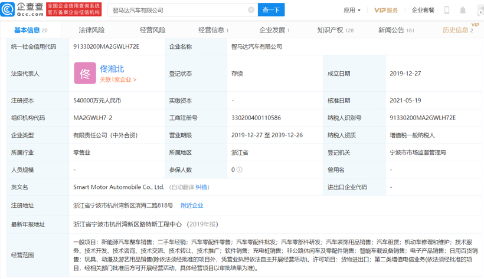Switch to 法律风险 tab
This screenshot has width=484, height=279.
(91, 30)
